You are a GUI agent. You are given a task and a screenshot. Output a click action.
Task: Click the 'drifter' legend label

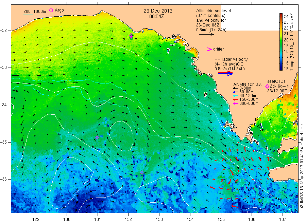pos(218,49)
